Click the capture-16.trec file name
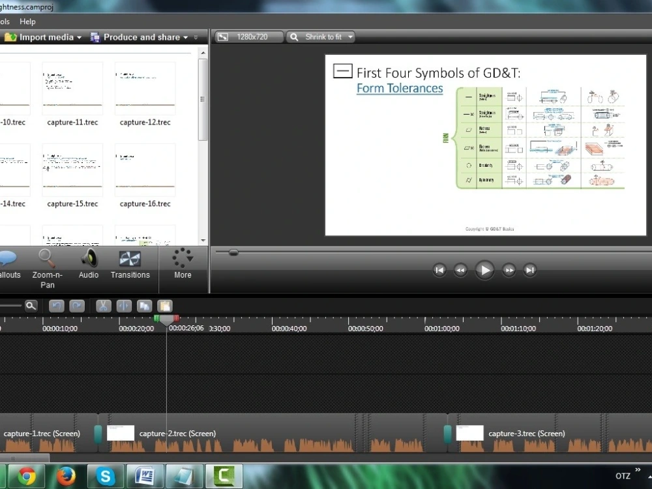The height and width of the screenshot is (489, 652). 145,203
